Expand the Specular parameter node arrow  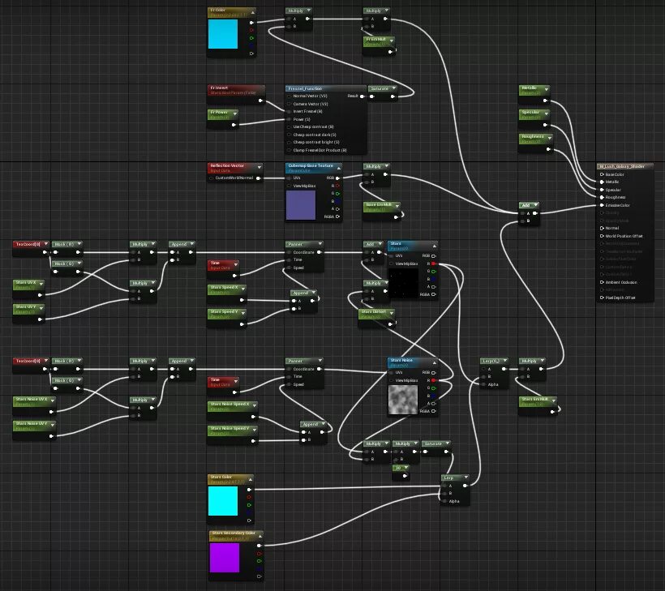click(547, 113)
